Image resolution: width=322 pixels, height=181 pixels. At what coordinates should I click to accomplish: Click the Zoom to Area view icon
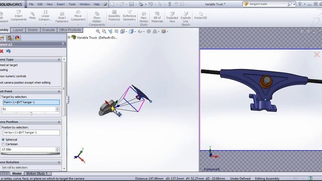[x=104, y=31]
